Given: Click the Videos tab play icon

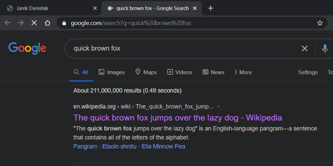Looking at the screenshot, I should 170,72.
